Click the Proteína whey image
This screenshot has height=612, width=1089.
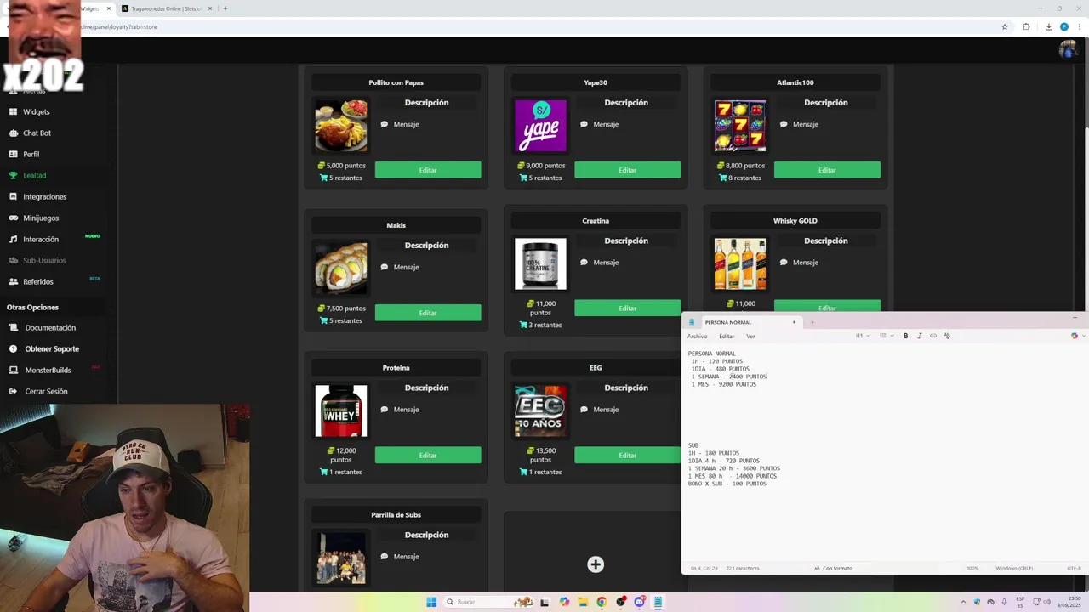tap(341, 411)
